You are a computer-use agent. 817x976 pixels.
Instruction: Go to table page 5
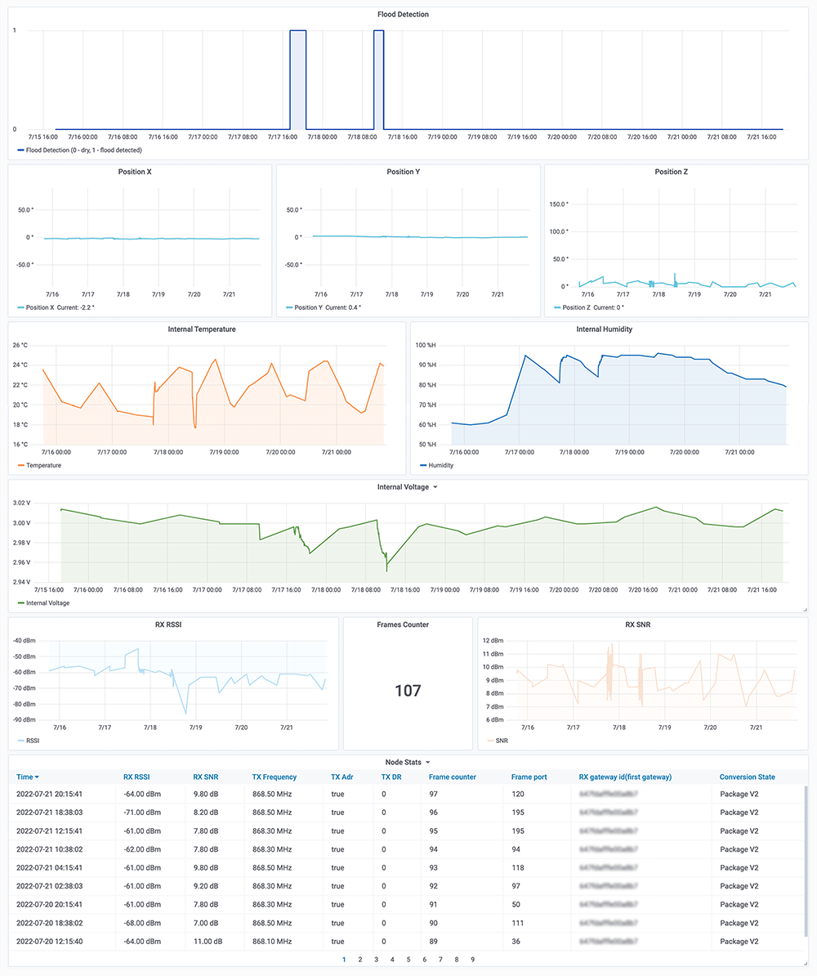pos(408,960)
